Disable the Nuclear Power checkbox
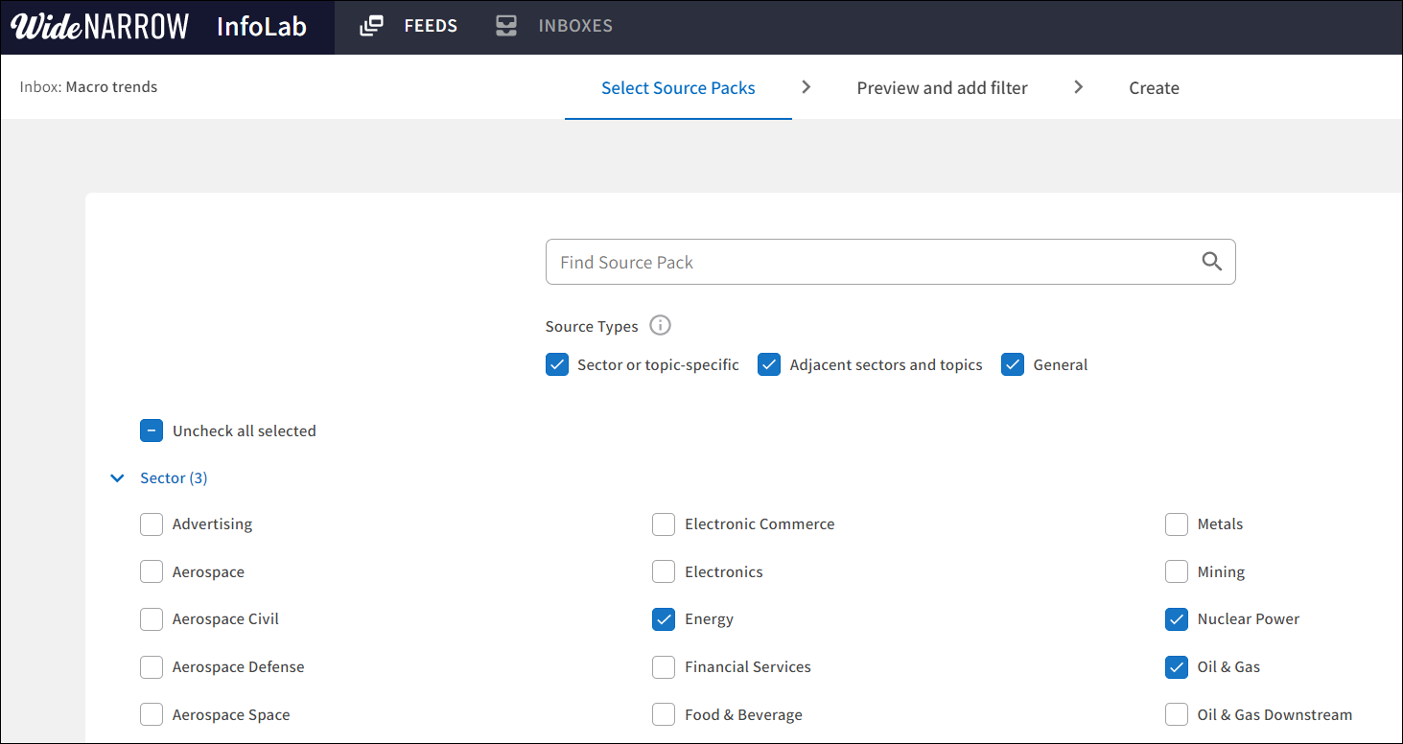This screenshot has width=1403, height=744. 1177,619
